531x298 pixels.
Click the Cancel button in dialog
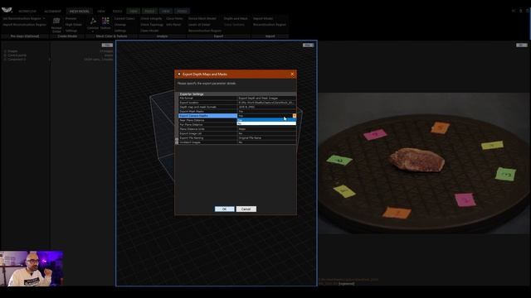pos(246,209)
